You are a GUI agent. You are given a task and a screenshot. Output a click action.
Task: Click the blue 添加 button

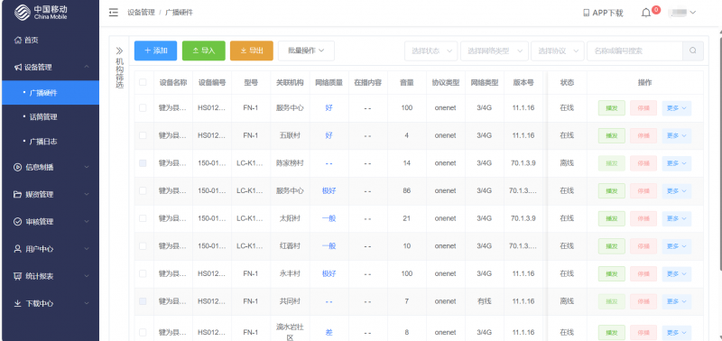coord(155,51)
